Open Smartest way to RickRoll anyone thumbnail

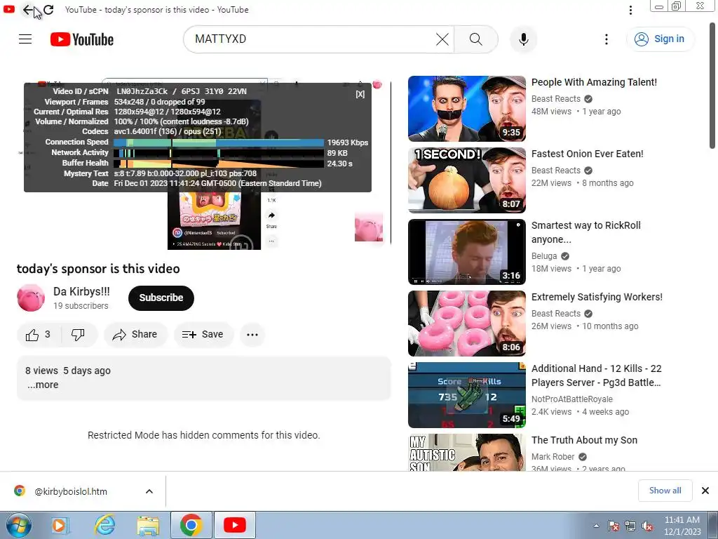[466, 252]
